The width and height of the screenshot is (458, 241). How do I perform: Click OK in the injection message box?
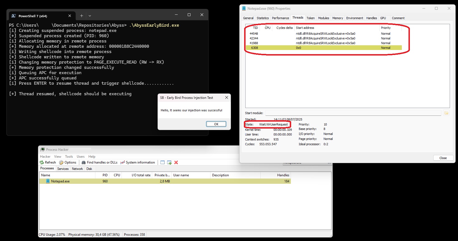pos(216,124)
